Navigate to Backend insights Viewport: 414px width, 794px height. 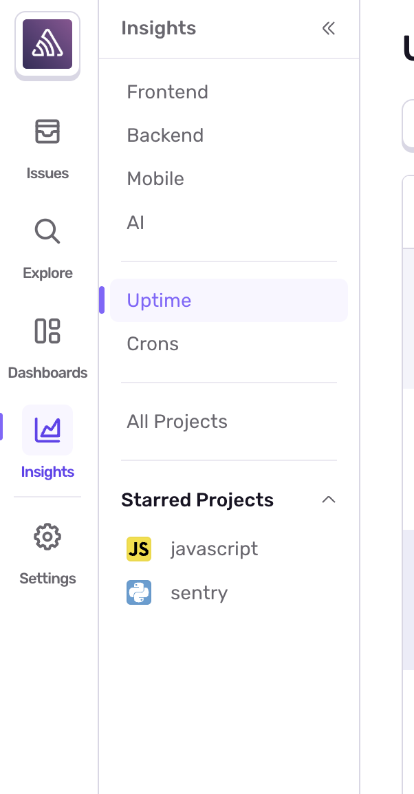click(165, 136)
